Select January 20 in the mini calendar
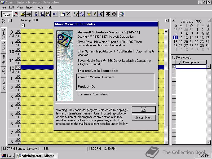The image size is (212, 159). pyautogui.click(x=186, y=42)
